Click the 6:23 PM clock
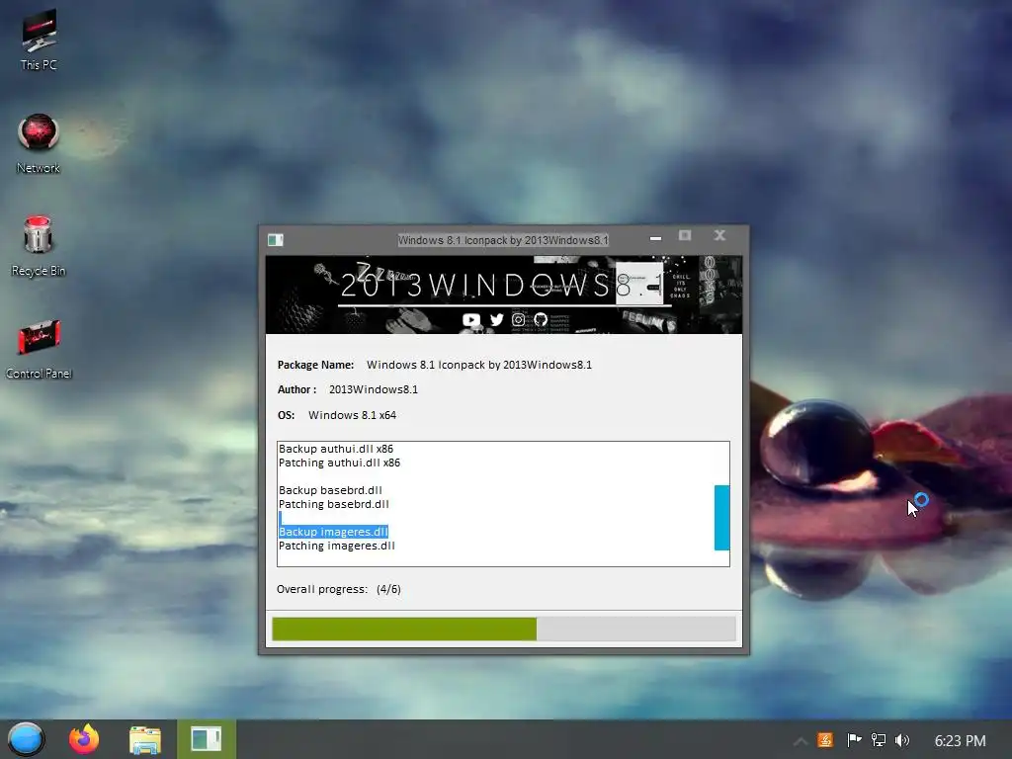This screenshot has height=759, width=1012. click(961, 741)
